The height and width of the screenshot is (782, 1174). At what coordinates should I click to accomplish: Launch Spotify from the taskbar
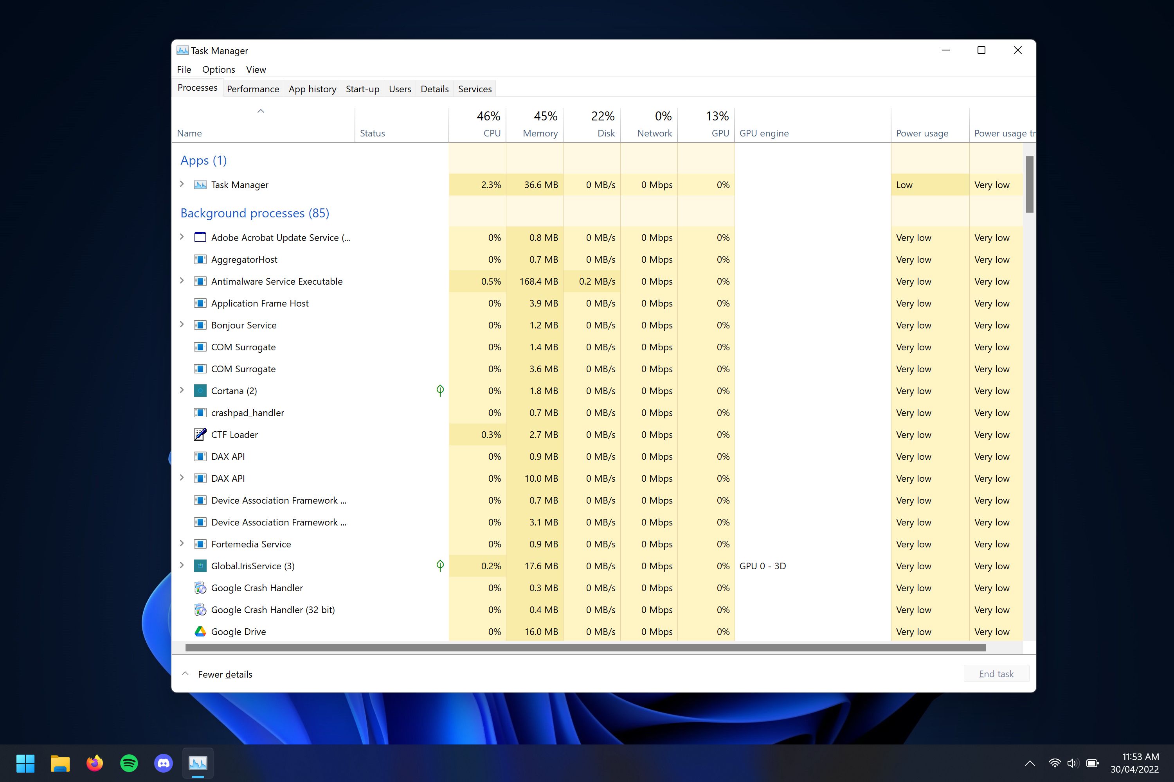129,763
